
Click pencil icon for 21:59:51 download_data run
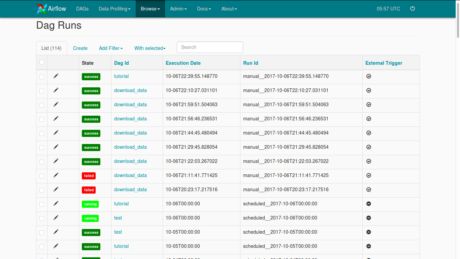click(x=56, y=104)
